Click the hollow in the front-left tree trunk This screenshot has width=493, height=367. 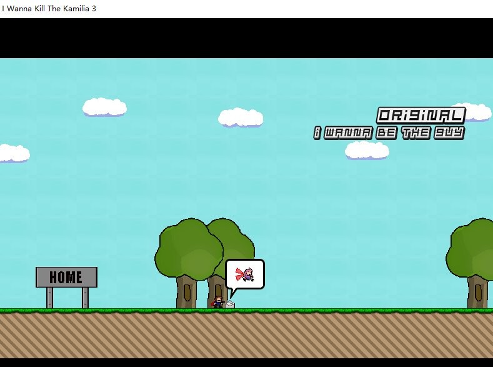187,292
